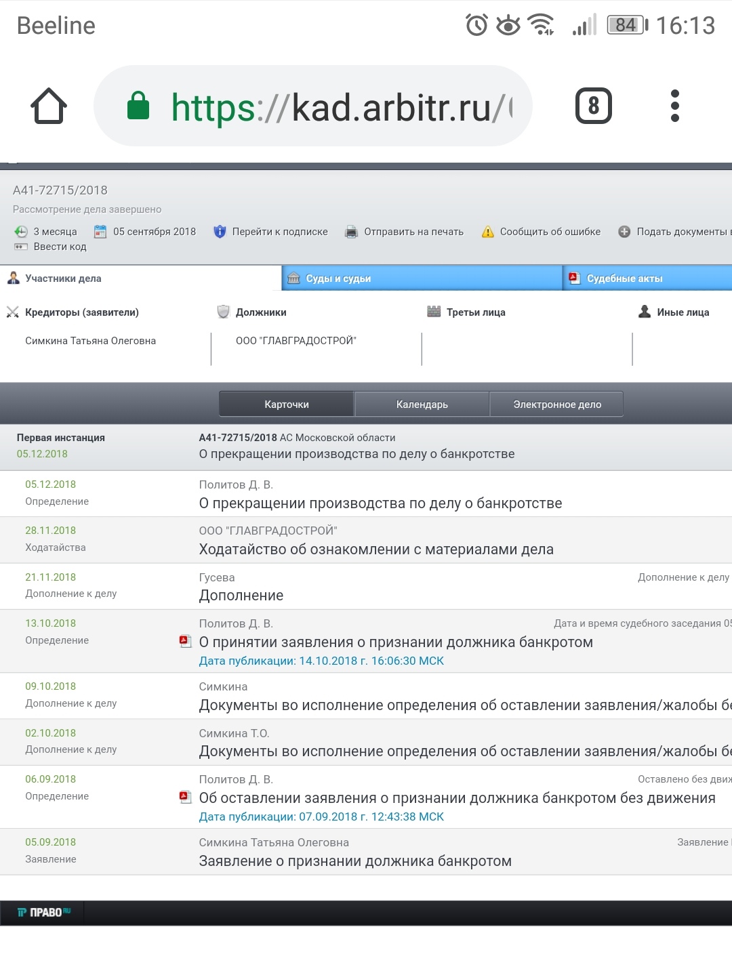Click the green padlock security icon
Screen dimensions: 732x971
138,106
